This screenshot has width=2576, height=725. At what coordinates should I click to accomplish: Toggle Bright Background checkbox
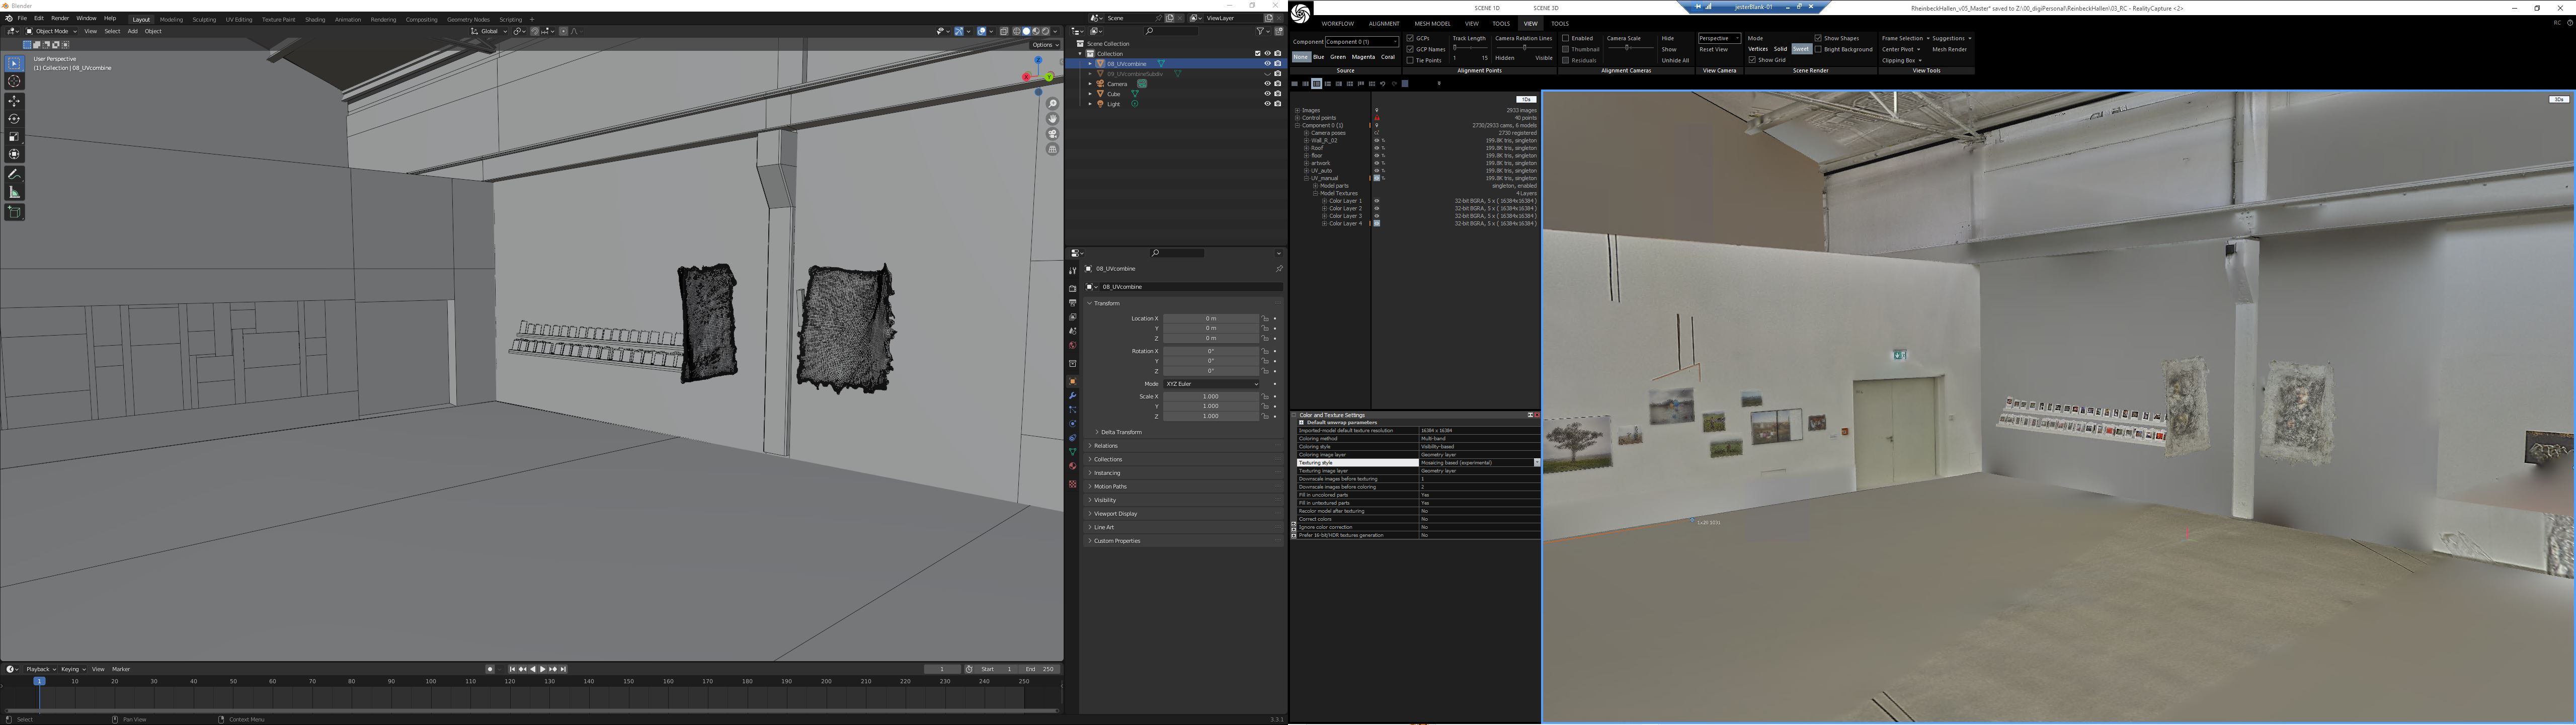coord(1818,49)
